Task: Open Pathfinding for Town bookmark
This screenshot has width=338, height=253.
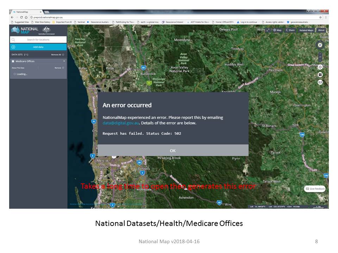Action: tap(123, 22)
